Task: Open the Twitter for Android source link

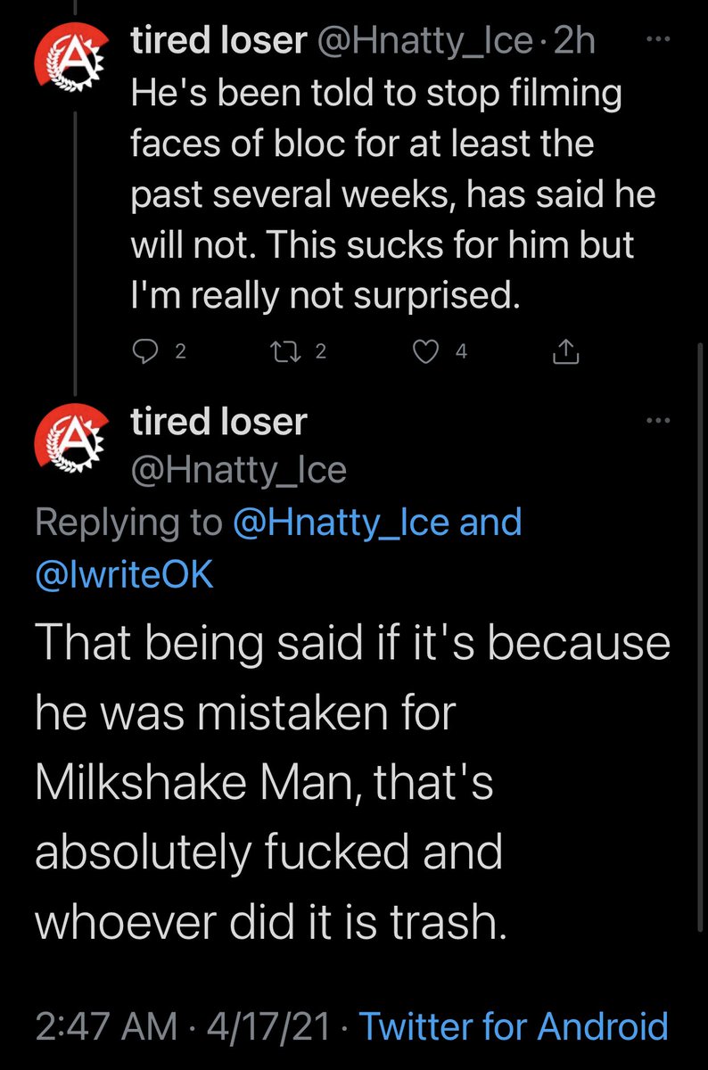Action: 514,1026
